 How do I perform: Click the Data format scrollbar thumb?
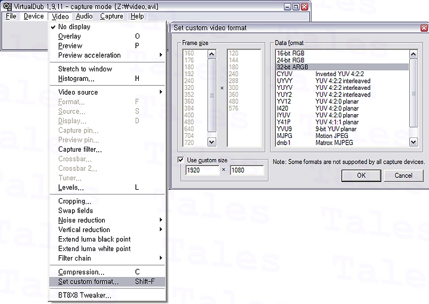point(413,93)
